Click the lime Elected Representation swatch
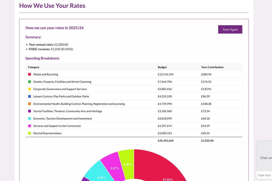Image resolution: width=272 pixels, height=181 pixels. (x=29, y=133)
